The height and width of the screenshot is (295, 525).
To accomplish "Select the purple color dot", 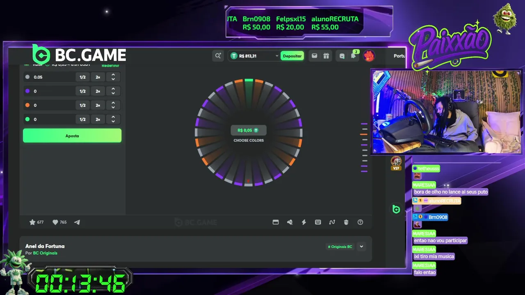I will (x=27, y=91).
